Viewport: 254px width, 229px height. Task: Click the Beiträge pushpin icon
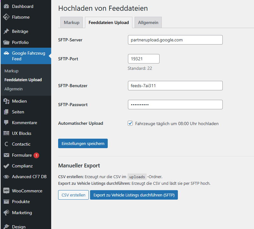click(6, 31)
